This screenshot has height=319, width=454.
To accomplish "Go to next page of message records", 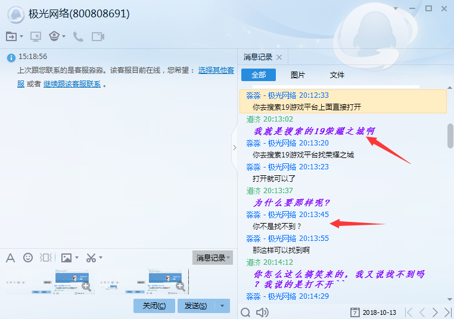I will point(435,312).
